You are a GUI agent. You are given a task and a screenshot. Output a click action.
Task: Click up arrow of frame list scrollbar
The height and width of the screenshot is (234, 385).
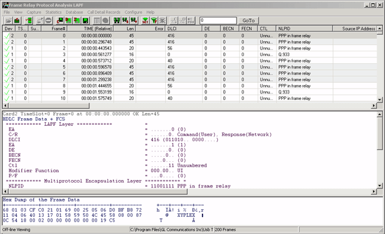click(x=380, y=28)
